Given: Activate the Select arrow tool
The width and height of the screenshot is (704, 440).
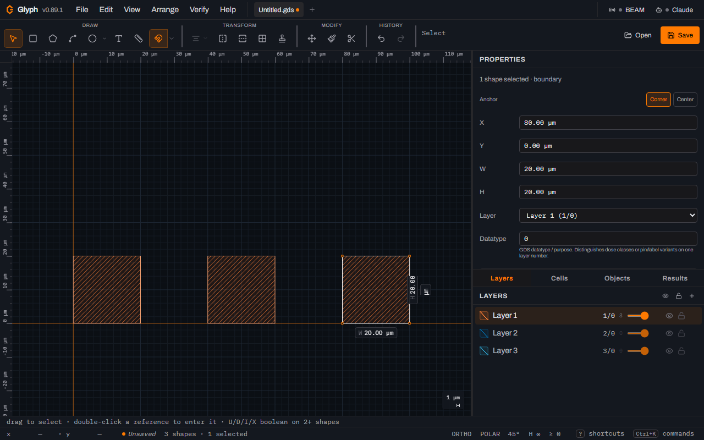Looking at the screenshot, I should (13, 38).
